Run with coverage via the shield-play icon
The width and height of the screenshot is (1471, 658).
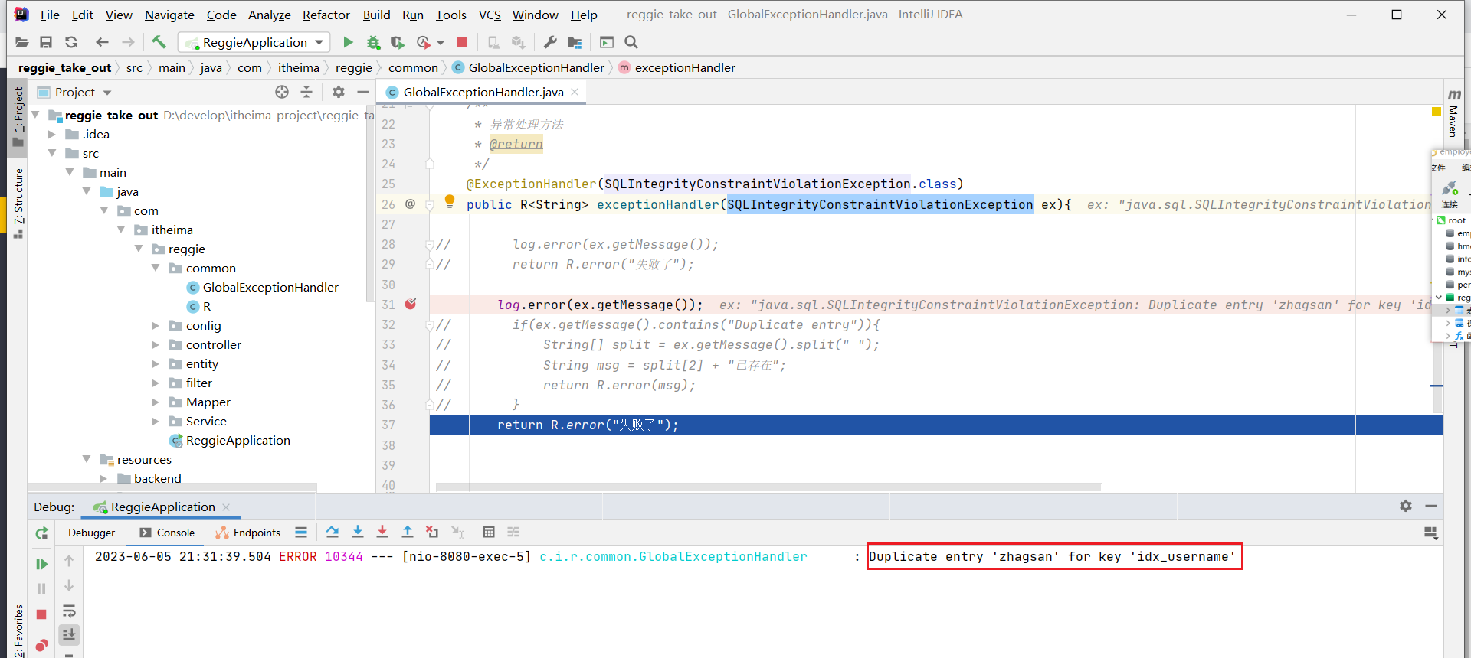(397, 42)
